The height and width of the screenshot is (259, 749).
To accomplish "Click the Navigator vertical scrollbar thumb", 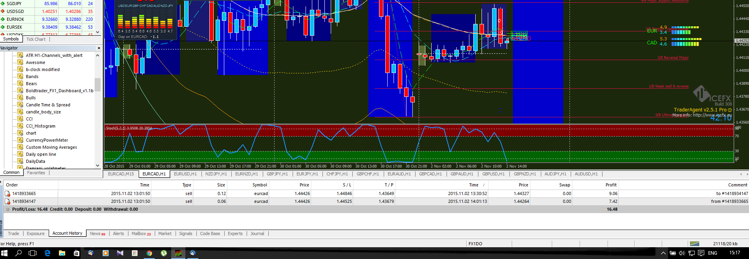I will (97, 84).
